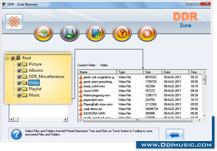Select file SAVOURA.WMV

[x=95, y=114]
